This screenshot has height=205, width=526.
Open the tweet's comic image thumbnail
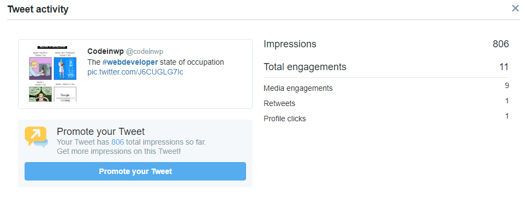tap(53, 74)
